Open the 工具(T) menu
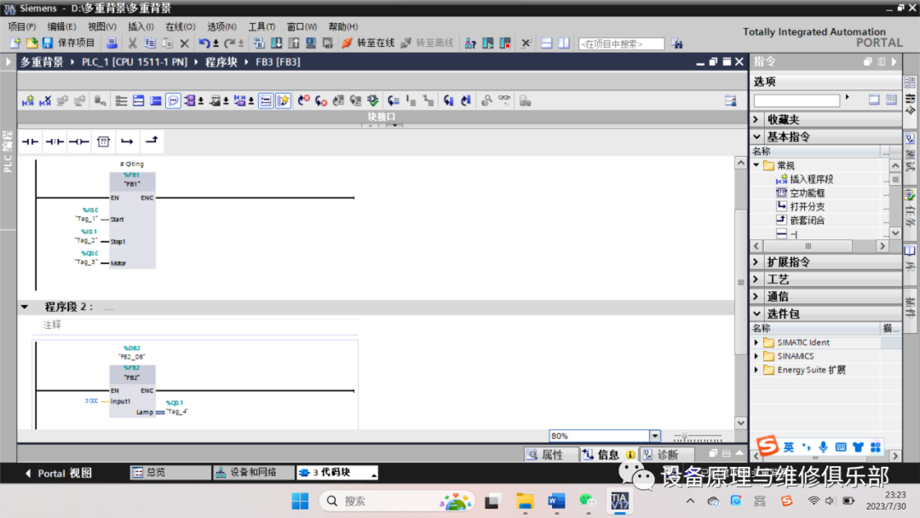Viewport: 920px width, 518px height. coord(262,26)
